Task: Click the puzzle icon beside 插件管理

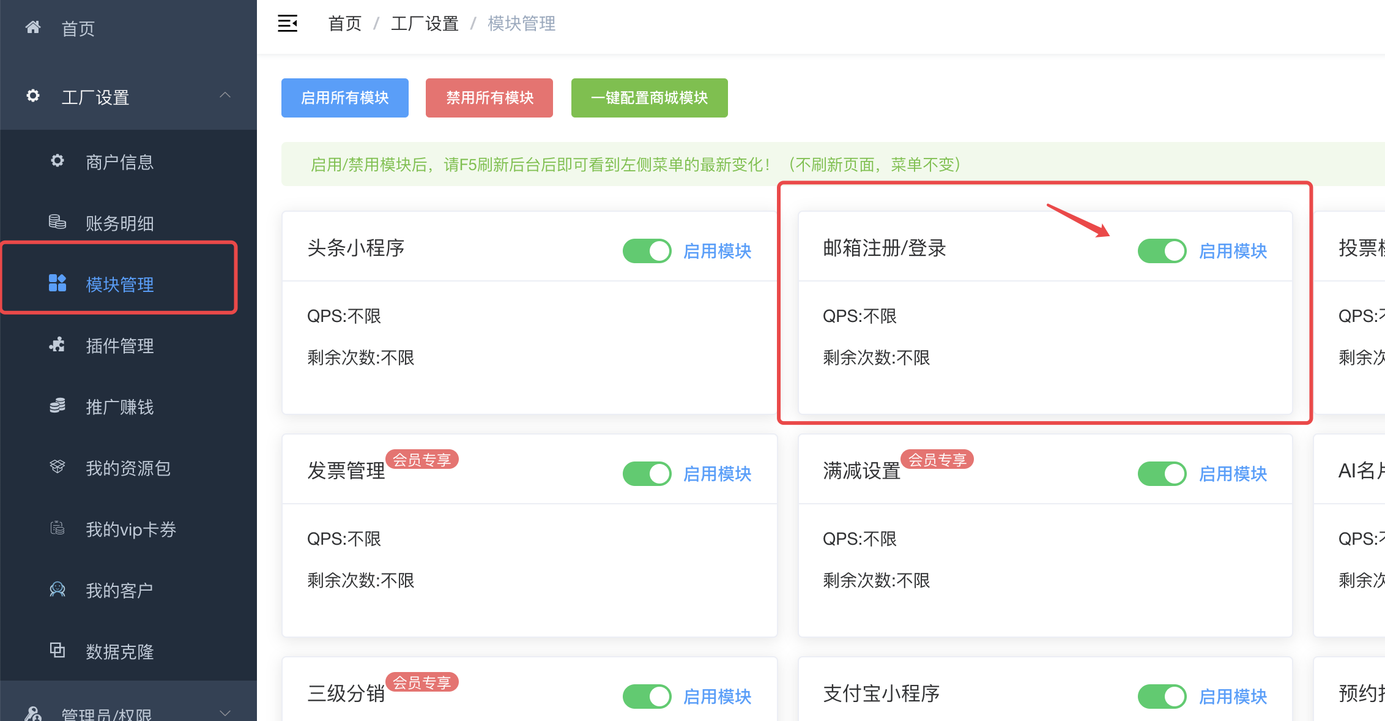Action: [57, 345]
